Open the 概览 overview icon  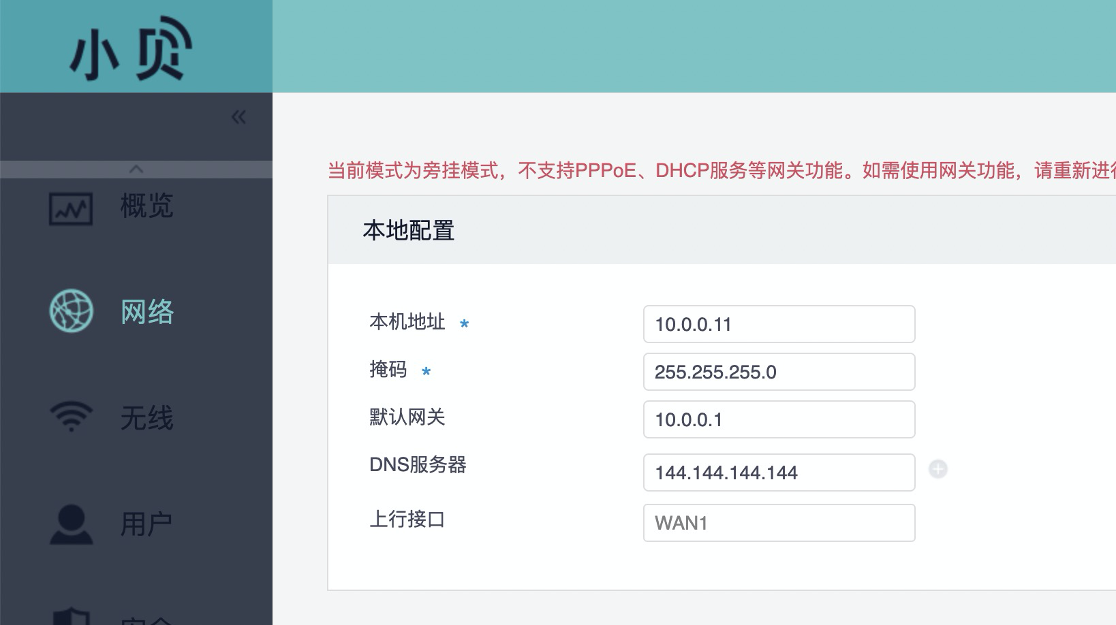pos(71,208)
